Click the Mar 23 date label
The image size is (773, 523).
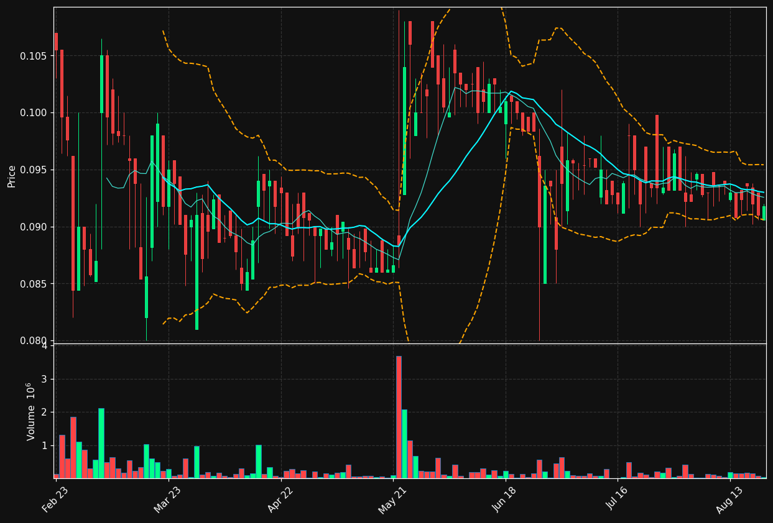(x=167, y=499)
